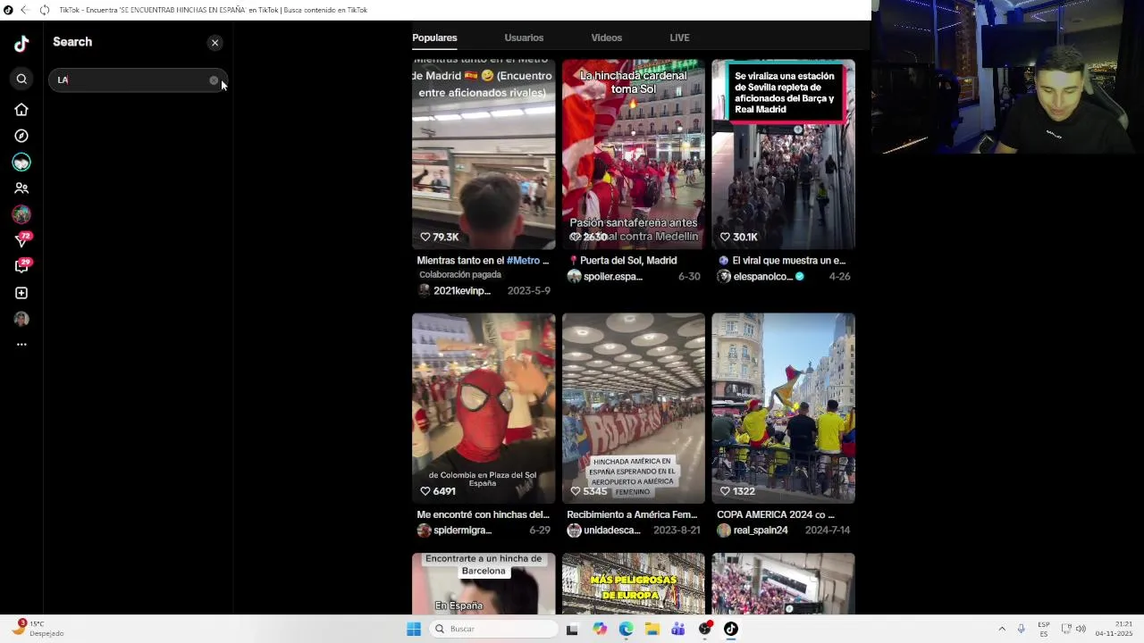Click the 79.3K likes count
This screenshot has height=643, width=1144.
(x=445, y=238)
